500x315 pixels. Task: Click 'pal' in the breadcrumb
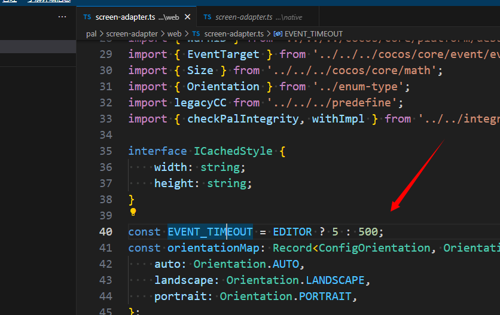pyautogui.click(x=91, y=34)
